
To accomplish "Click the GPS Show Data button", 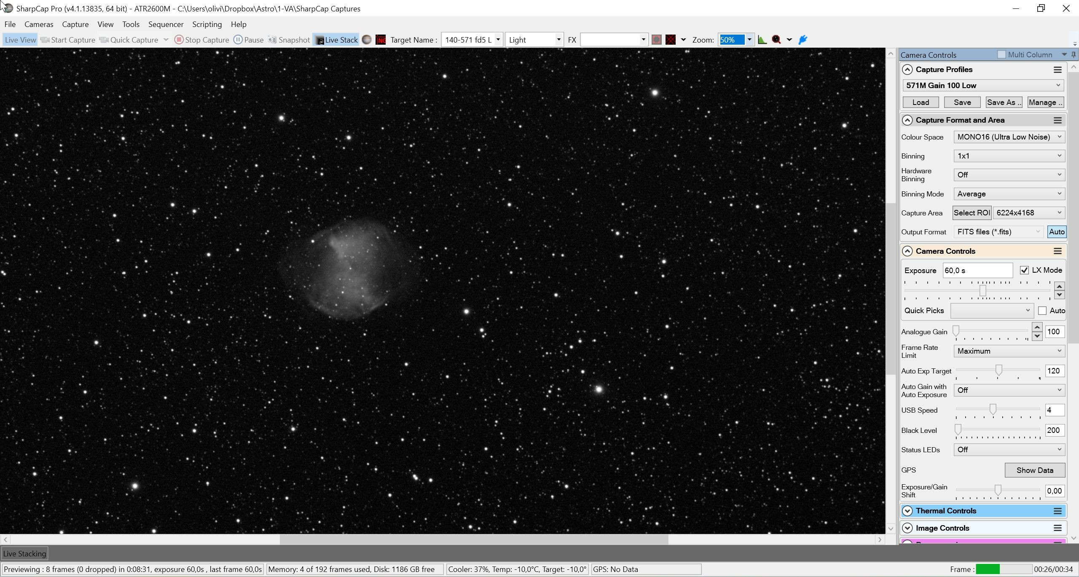I will point(1035,470).
